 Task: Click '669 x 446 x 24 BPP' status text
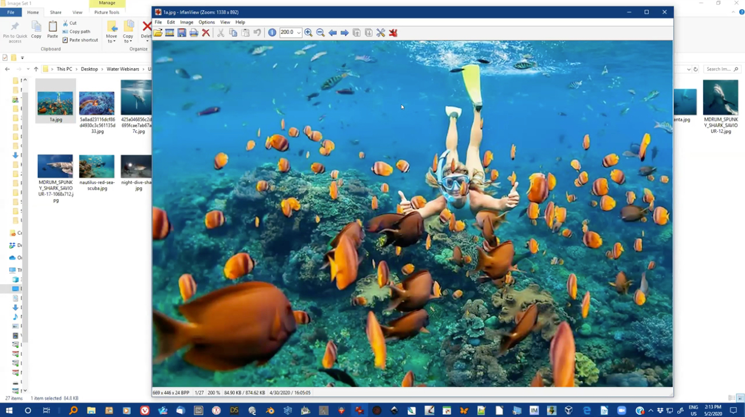click(171, 393)
